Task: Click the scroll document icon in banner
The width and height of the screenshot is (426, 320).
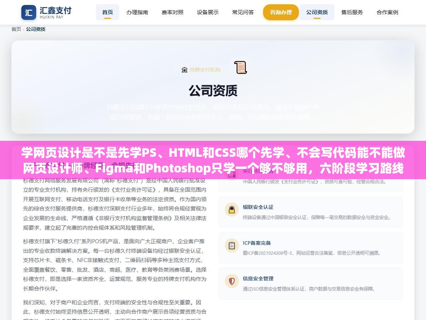Action: click(x=240, y=68)
